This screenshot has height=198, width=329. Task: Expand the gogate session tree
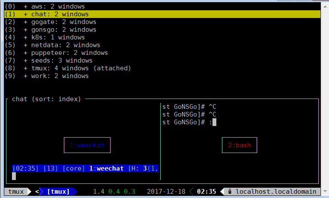click(x=26, y=22)
